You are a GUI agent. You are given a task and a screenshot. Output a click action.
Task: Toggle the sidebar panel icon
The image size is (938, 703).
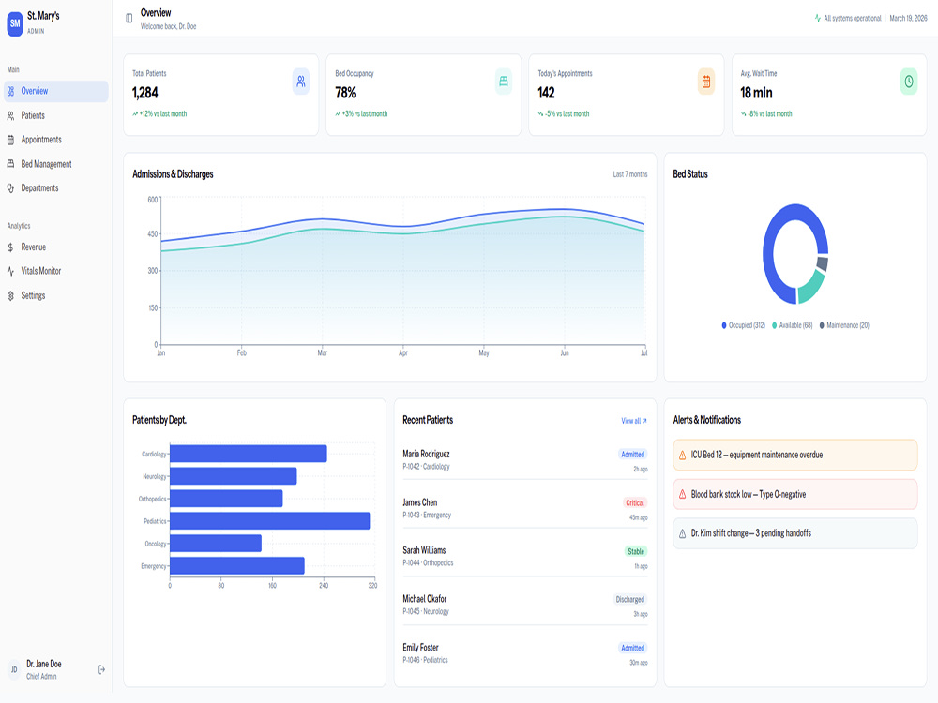point(129,19)
